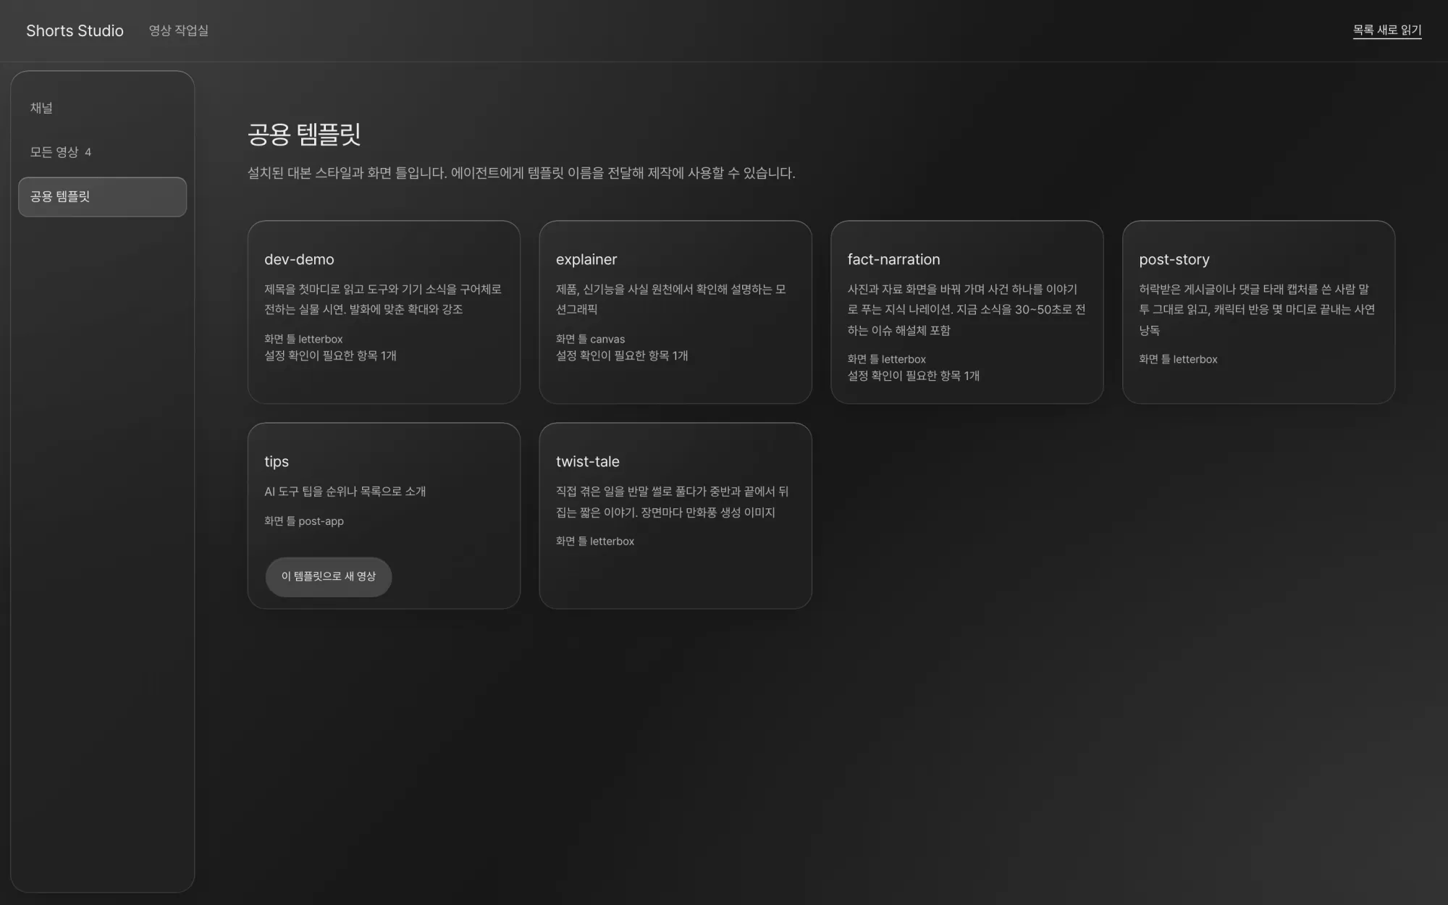Click 설정 확인이 필요한 항목 in dev-demo card

pyautogui.click(x=330, y=355)
